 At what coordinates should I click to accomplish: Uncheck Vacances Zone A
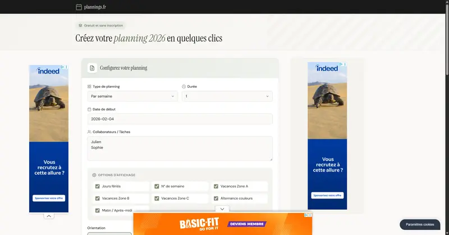coord(216,187)
